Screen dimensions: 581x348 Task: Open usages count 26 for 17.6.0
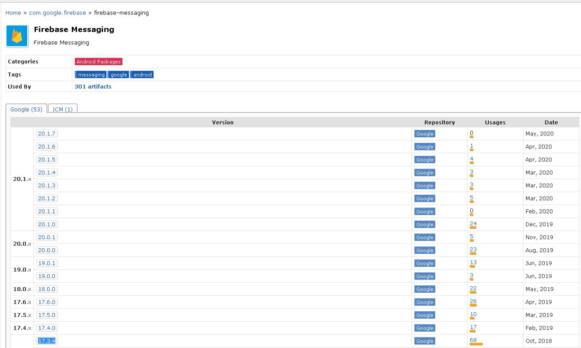coord(473,301)
